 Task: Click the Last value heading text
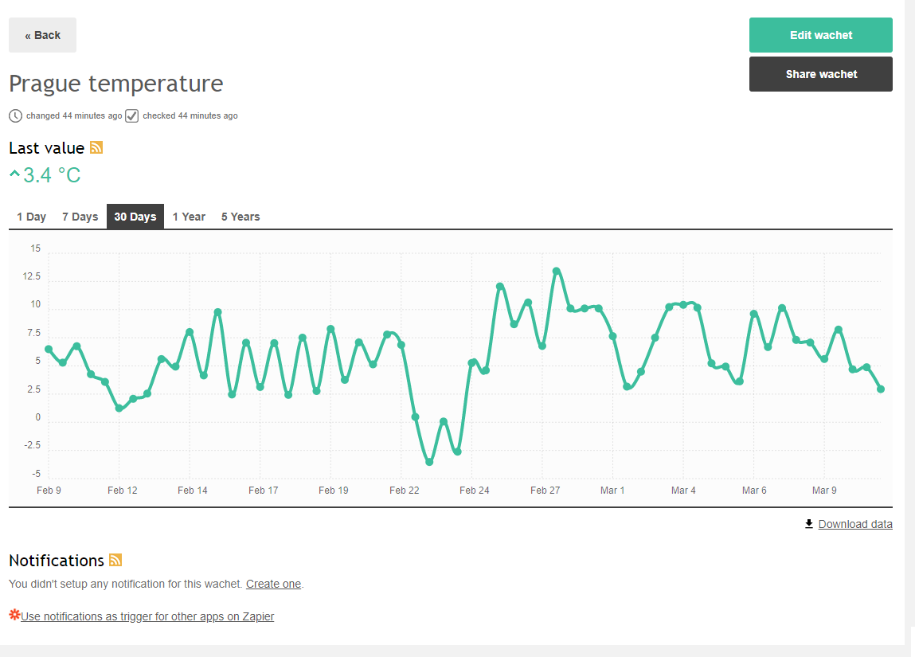pyautogui.click(x=47, y=148)
